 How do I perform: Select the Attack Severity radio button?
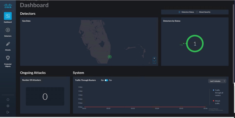tap(197, 12)
